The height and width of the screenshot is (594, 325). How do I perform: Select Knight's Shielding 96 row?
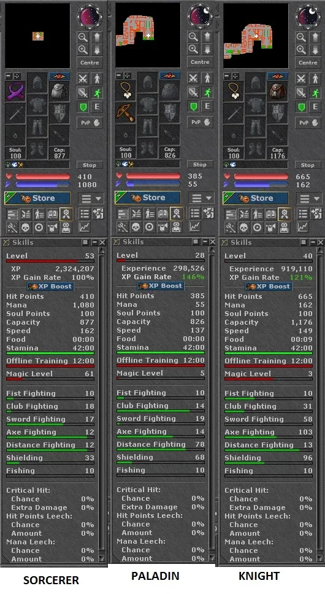pos(268,458)
